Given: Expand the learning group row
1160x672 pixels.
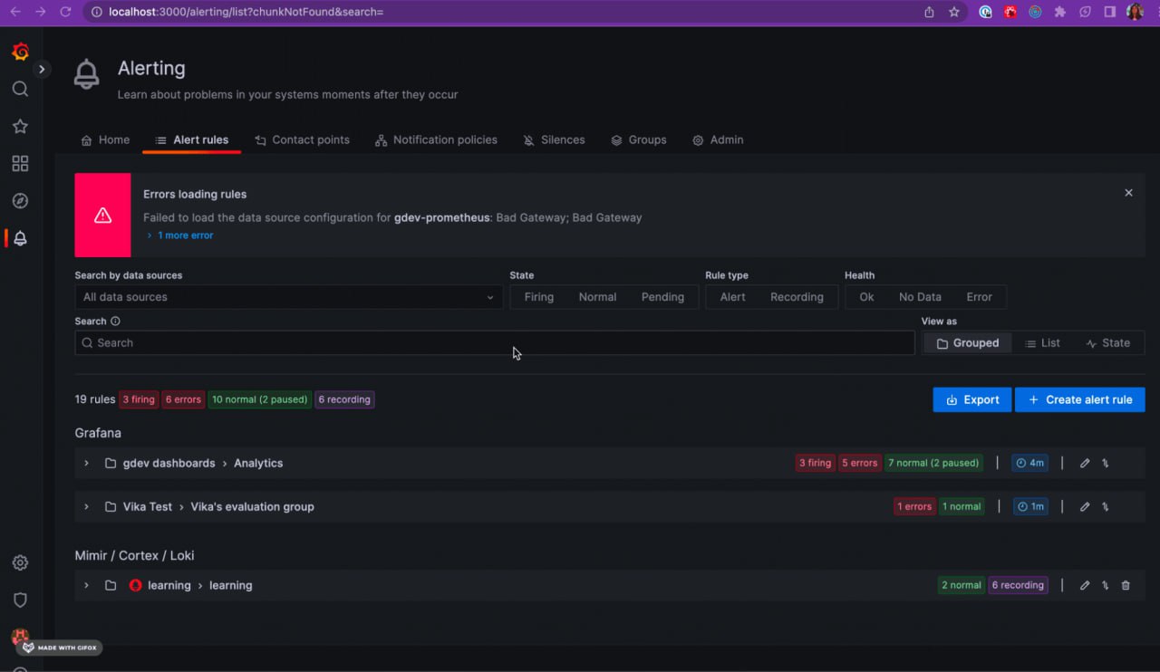Looking at the screenshot, I should pyautogui.click(x=86, y=585).
